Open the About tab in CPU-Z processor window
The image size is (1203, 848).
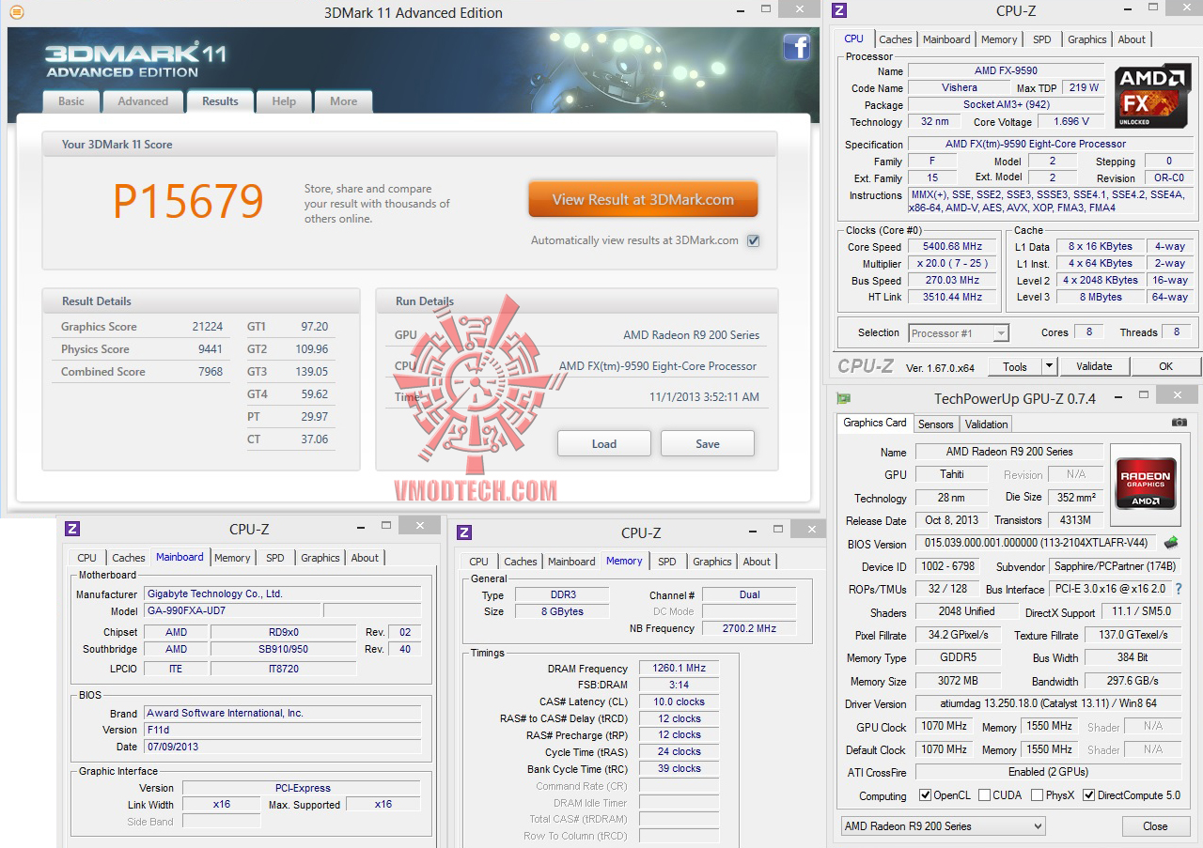1132,39
